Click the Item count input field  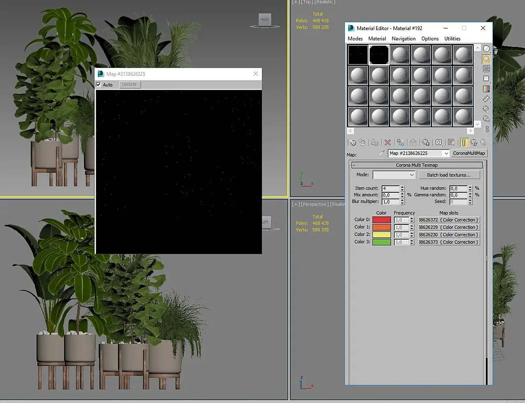tap(391, 189)
